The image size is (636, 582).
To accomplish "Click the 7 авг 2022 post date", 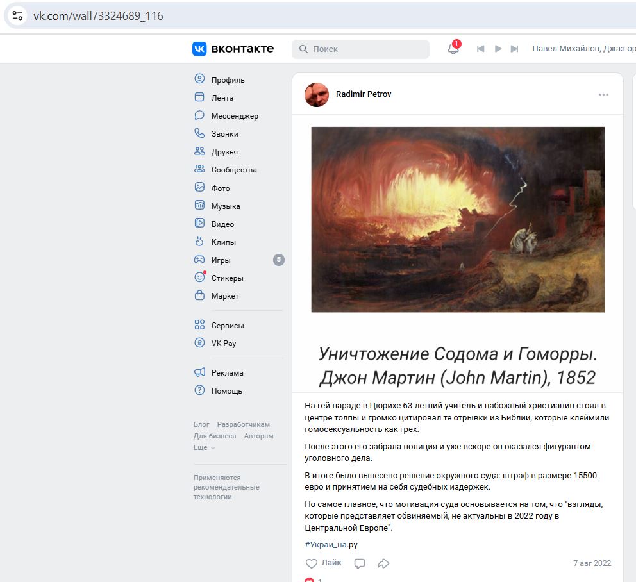I will pyautogui.click(x=592, y=563).
